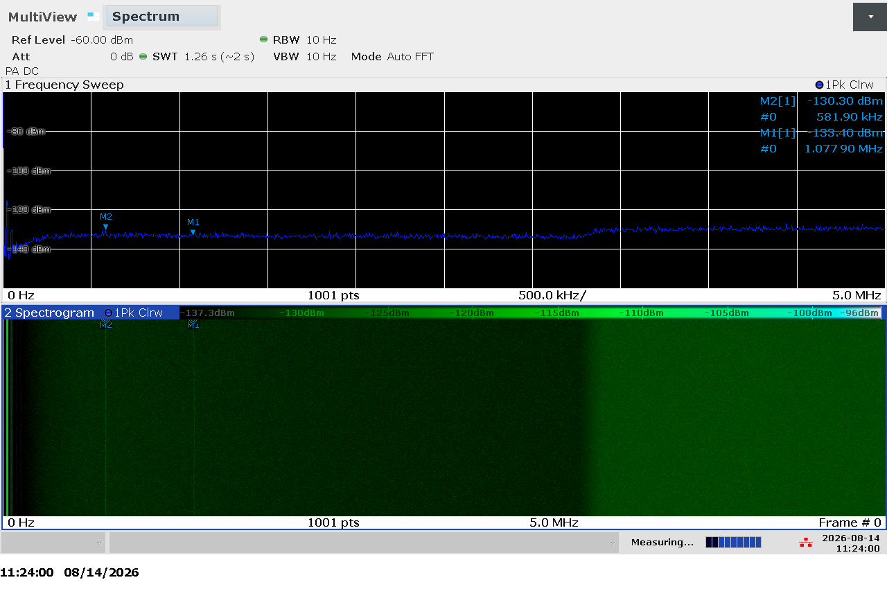Click the -120dBm color map label

472,313
